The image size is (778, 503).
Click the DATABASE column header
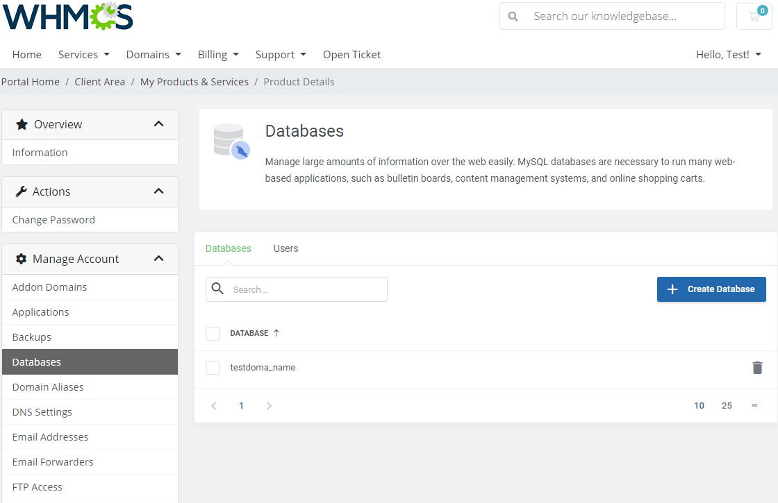coord(249,333)
